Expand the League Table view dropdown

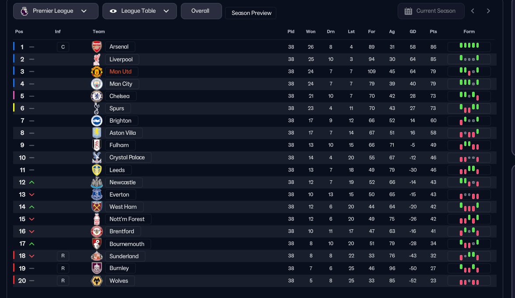click(139, 11)
